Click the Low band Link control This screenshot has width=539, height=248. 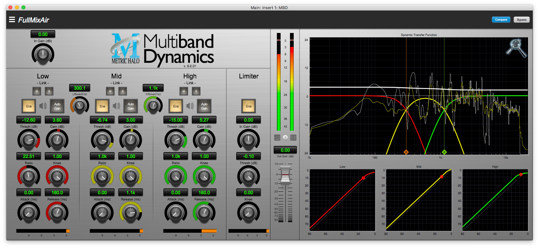[x=43, y=83]
